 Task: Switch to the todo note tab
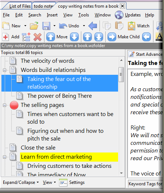[x=43, y=6]
